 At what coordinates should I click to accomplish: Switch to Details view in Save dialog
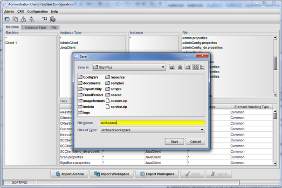point(202,67)
